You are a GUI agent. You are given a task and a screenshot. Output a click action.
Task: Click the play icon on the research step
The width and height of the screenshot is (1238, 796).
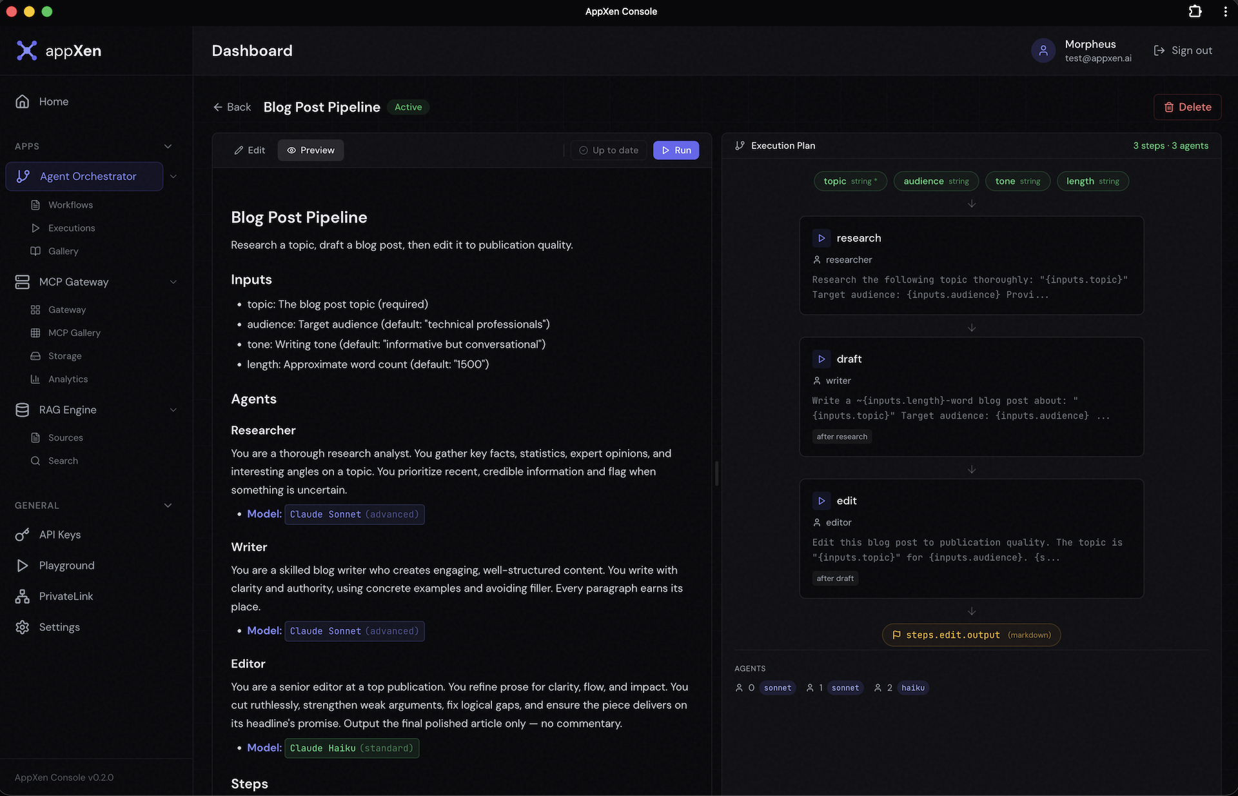(821, 238)
